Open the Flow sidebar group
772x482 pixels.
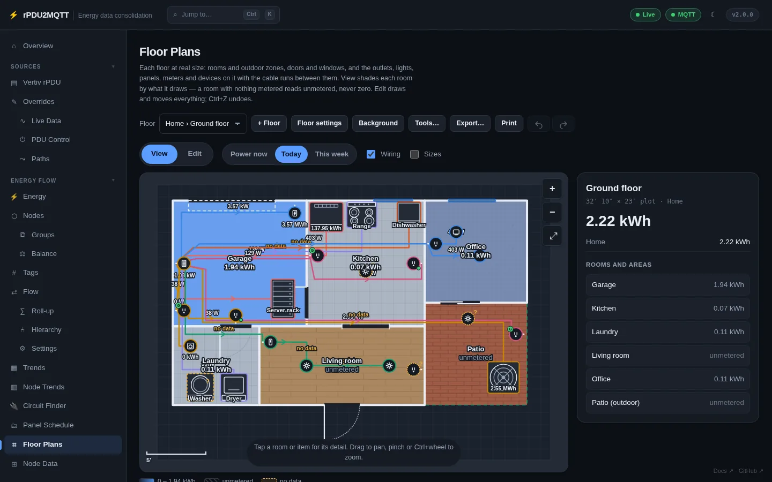click(x=63, y=292)
